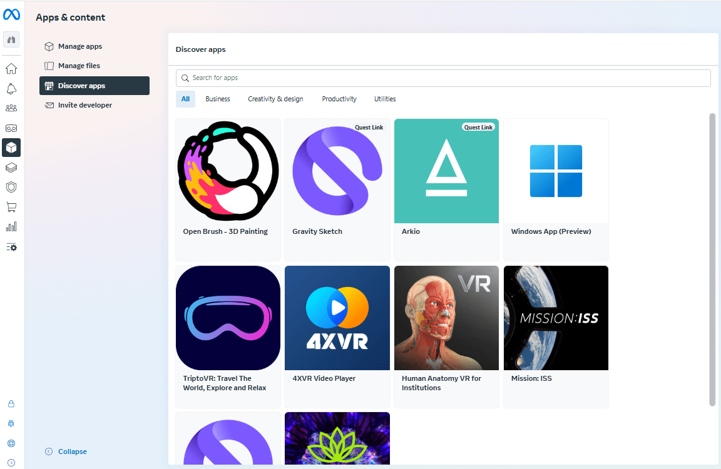This screenshot has height=469, width=721.
Task: Filter by Creativity & design category
Action: tap(275, 99)
